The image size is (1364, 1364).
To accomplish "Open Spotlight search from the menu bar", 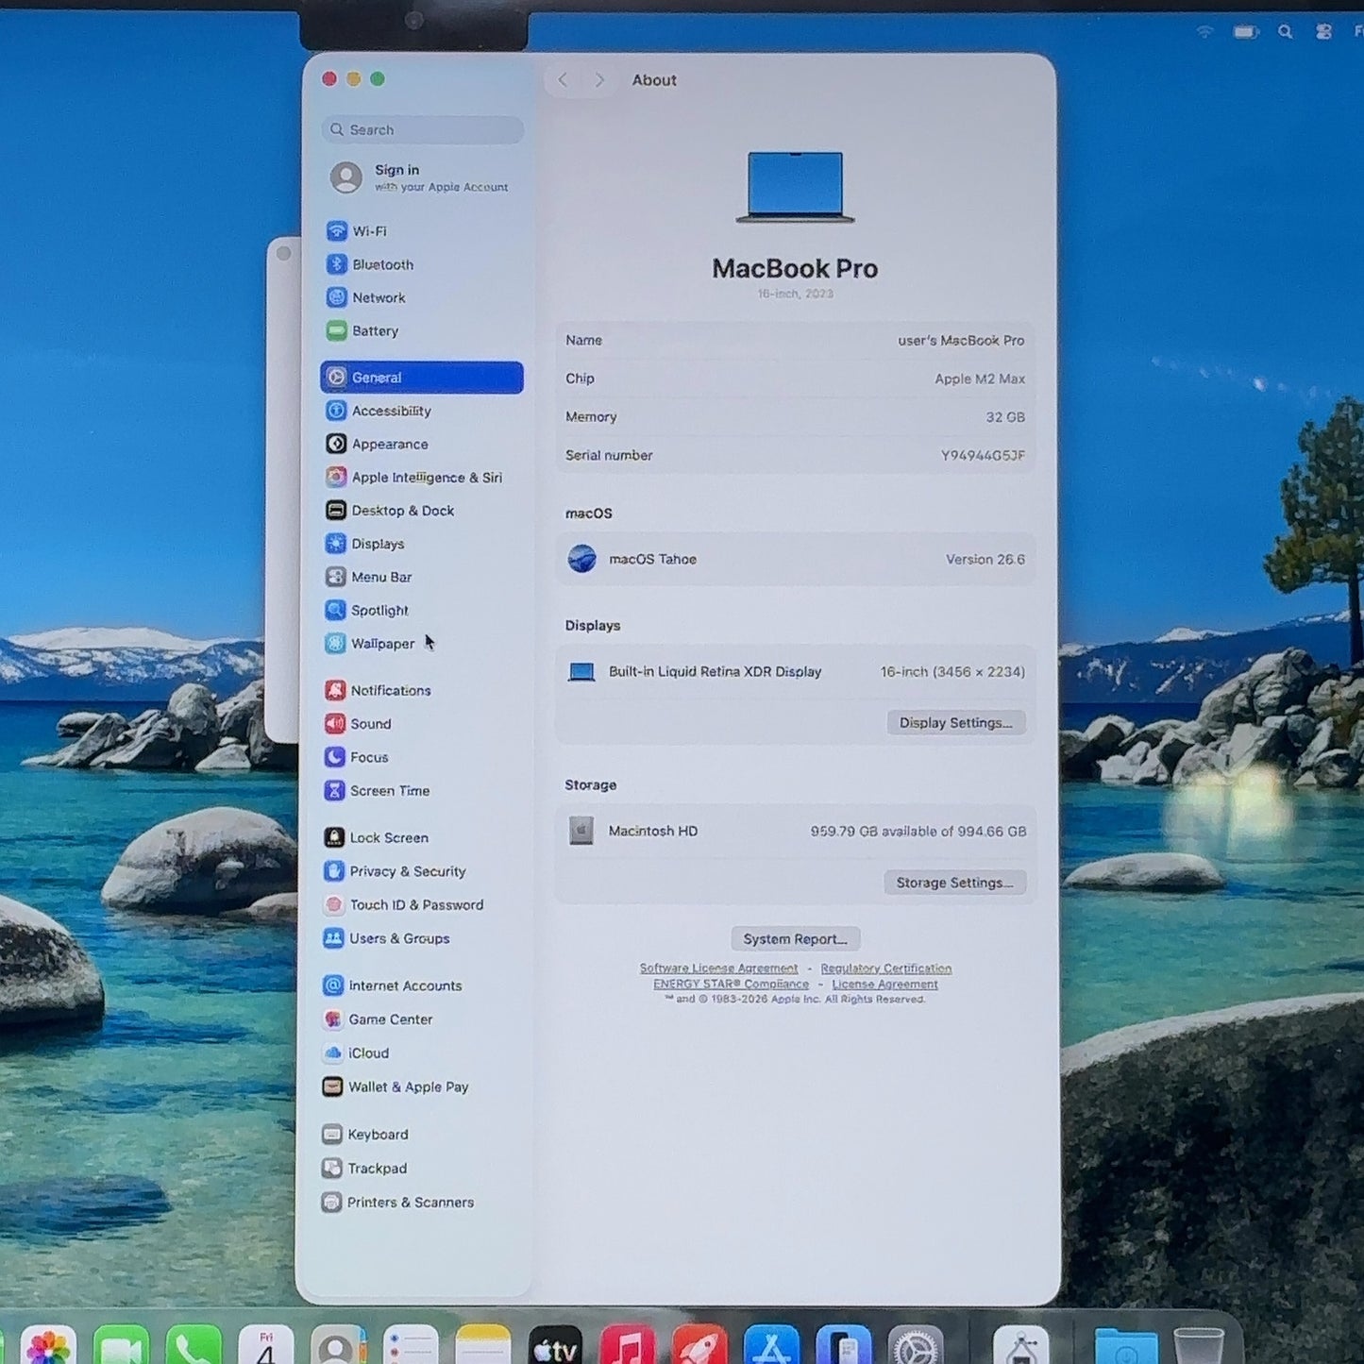I will click(x=1285, y=32).
